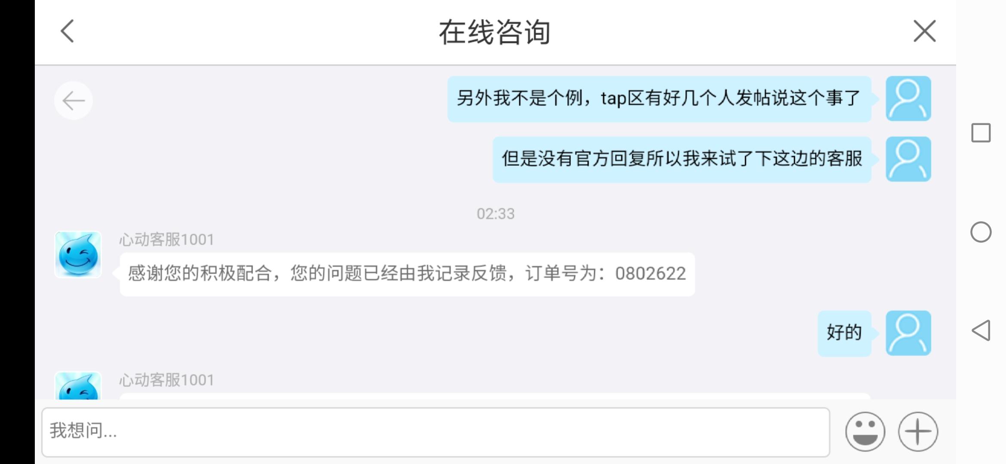Tap the 02:33 timestamp label
The width and height of the screenshot is (1006, 464).
point(495,214)
